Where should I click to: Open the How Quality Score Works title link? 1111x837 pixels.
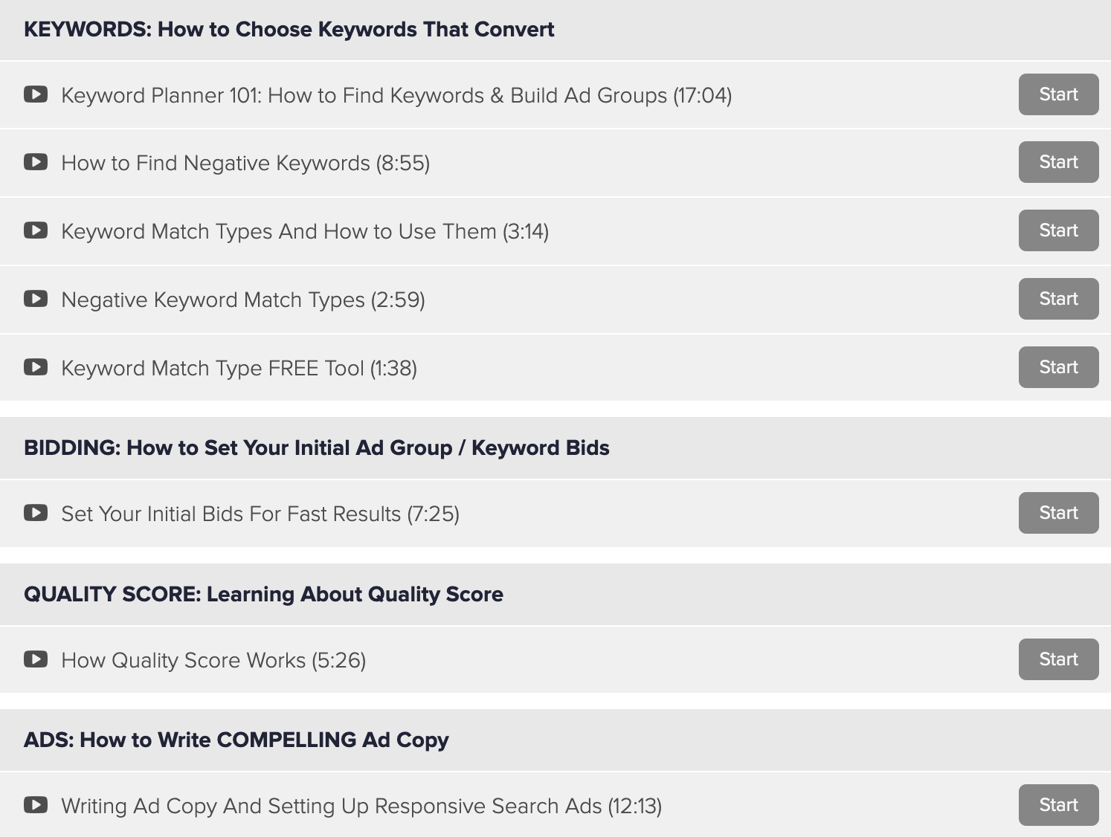pos(213,660)
